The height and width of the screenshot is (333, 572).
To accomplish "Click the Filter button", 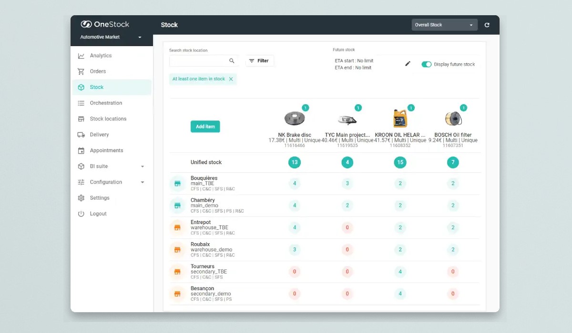I will pyautogui.click(x=259, y=61).
